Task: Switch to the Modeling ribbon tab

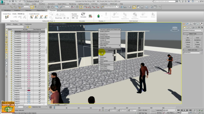Action: coord(7,10)
